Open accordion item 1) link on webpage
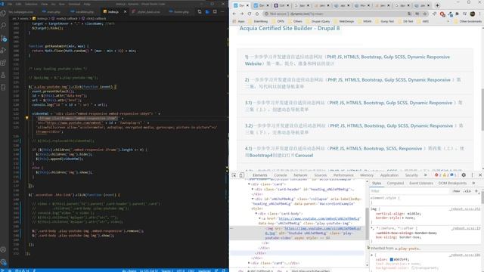The height and width of the screenshot is (272, 484). pos(347,60)
